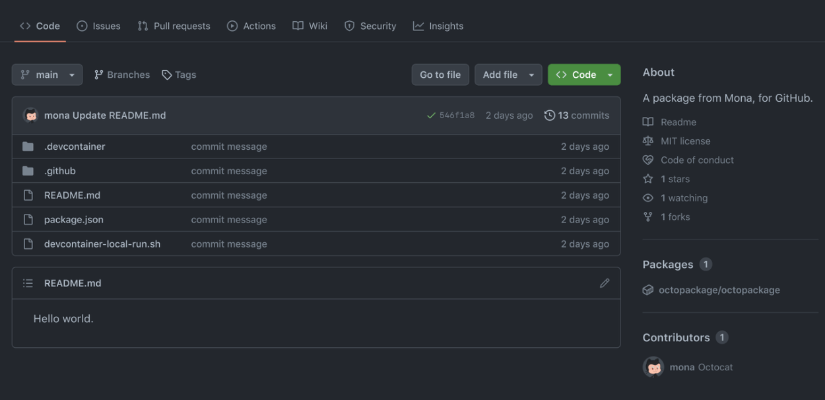The width and height of the screenshot is (825, 400).
Task: Click the pencil edit icon on README.md
Action: coord(605,283)
